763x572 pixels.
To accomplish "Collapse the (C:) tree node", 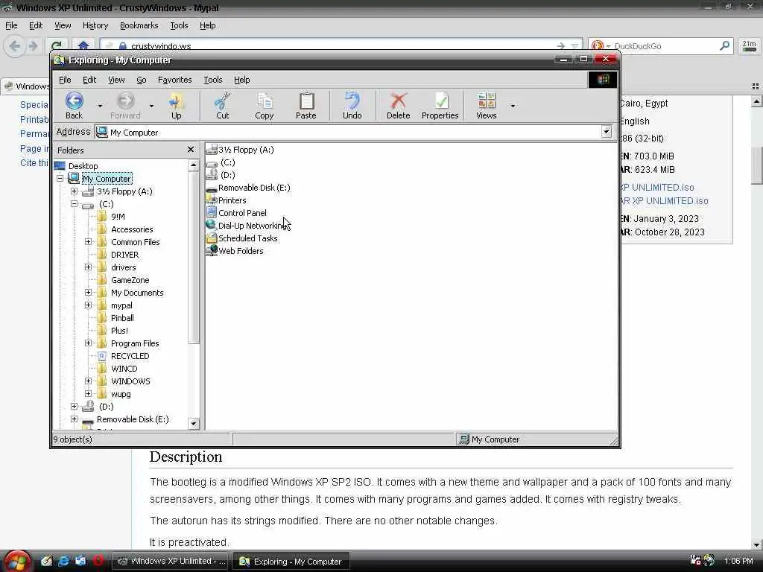I will (74, 204).
